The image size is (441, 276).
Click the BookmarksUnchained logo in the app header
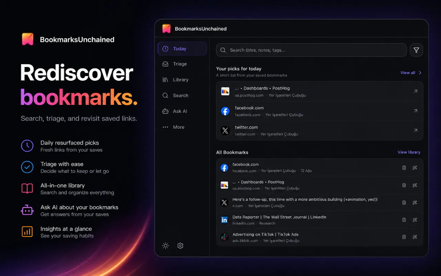point(166,29)
